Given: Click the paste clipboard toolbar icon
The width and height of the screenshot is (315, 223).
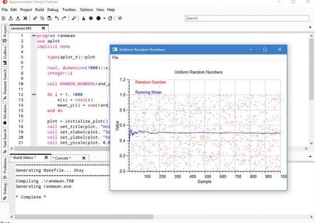Looking at the screenshot, I should coord(49,18).
